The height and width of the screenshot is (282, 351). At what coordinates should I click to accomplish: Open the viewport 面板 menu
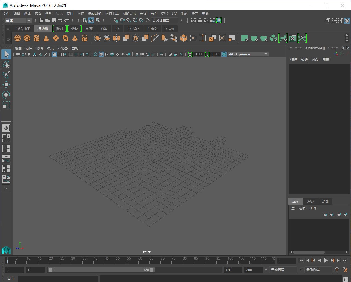pos(75,48)
